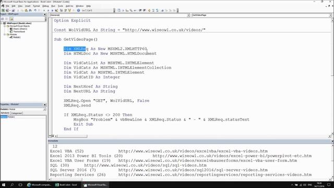Open the GetVideoPage procedure dropdown
Screen dimensions: 334x188
(330, 15)
